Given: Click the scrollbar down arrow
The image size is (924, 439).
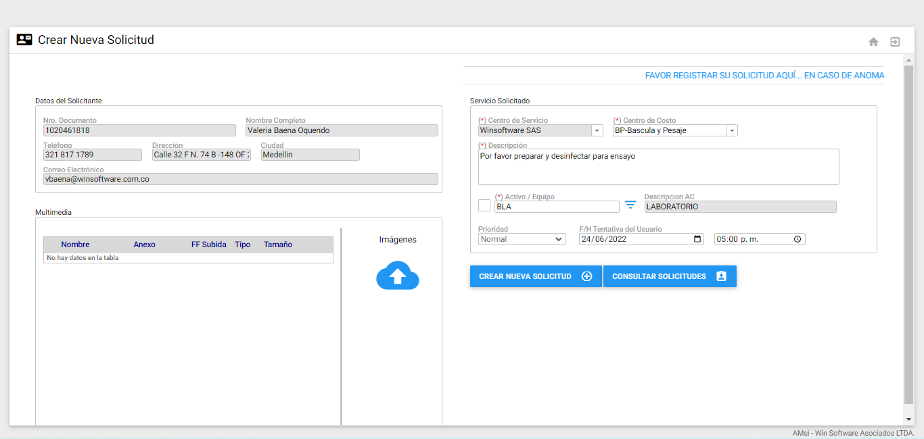Looking at the screenshot, I should pos(908,419).
